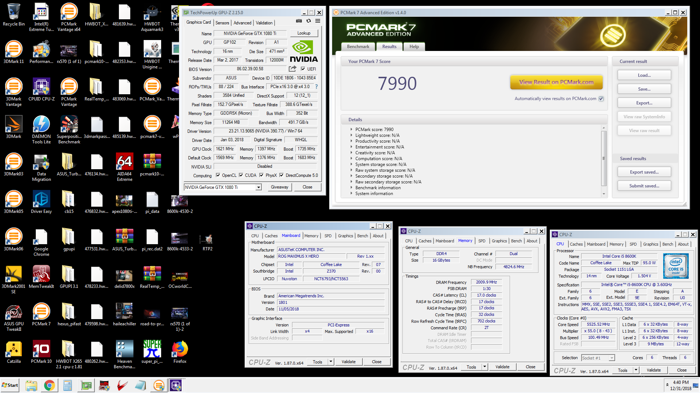
Task: Select the MemTweakIt desktop icon
Action: (42, 278)
